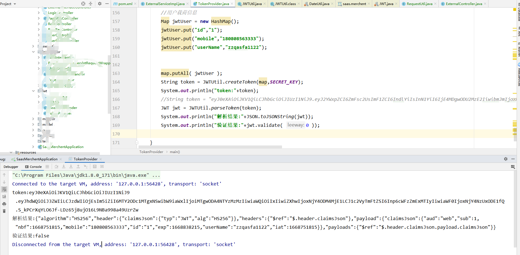Click the editor horizontal scrollbar
Screen dimensions: 520x255
(x=210, y=147)
